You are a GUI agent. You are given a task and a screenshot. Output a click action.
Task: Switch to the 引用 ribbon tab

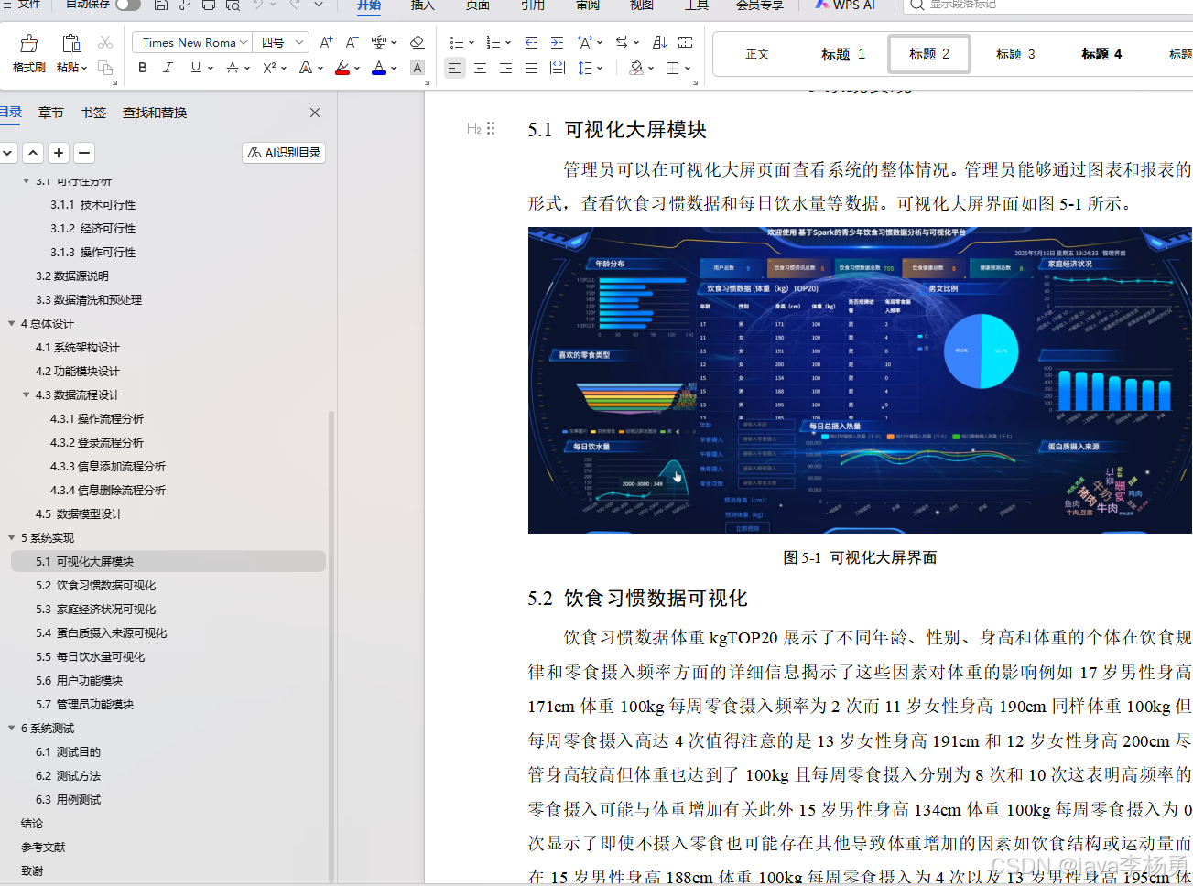533,5
